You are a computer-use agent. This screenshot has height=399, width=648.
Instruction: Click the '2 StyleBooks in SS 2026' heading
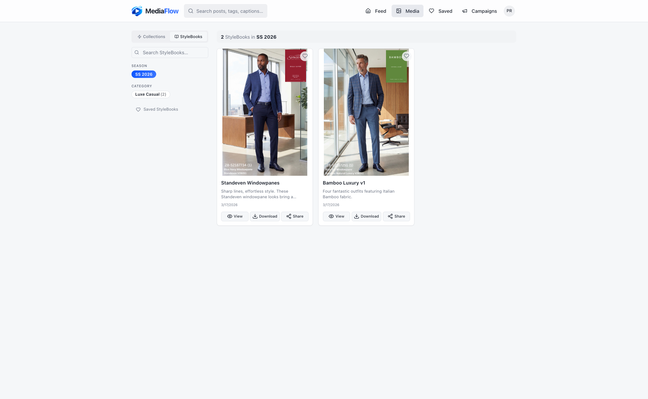coord(249,37)
